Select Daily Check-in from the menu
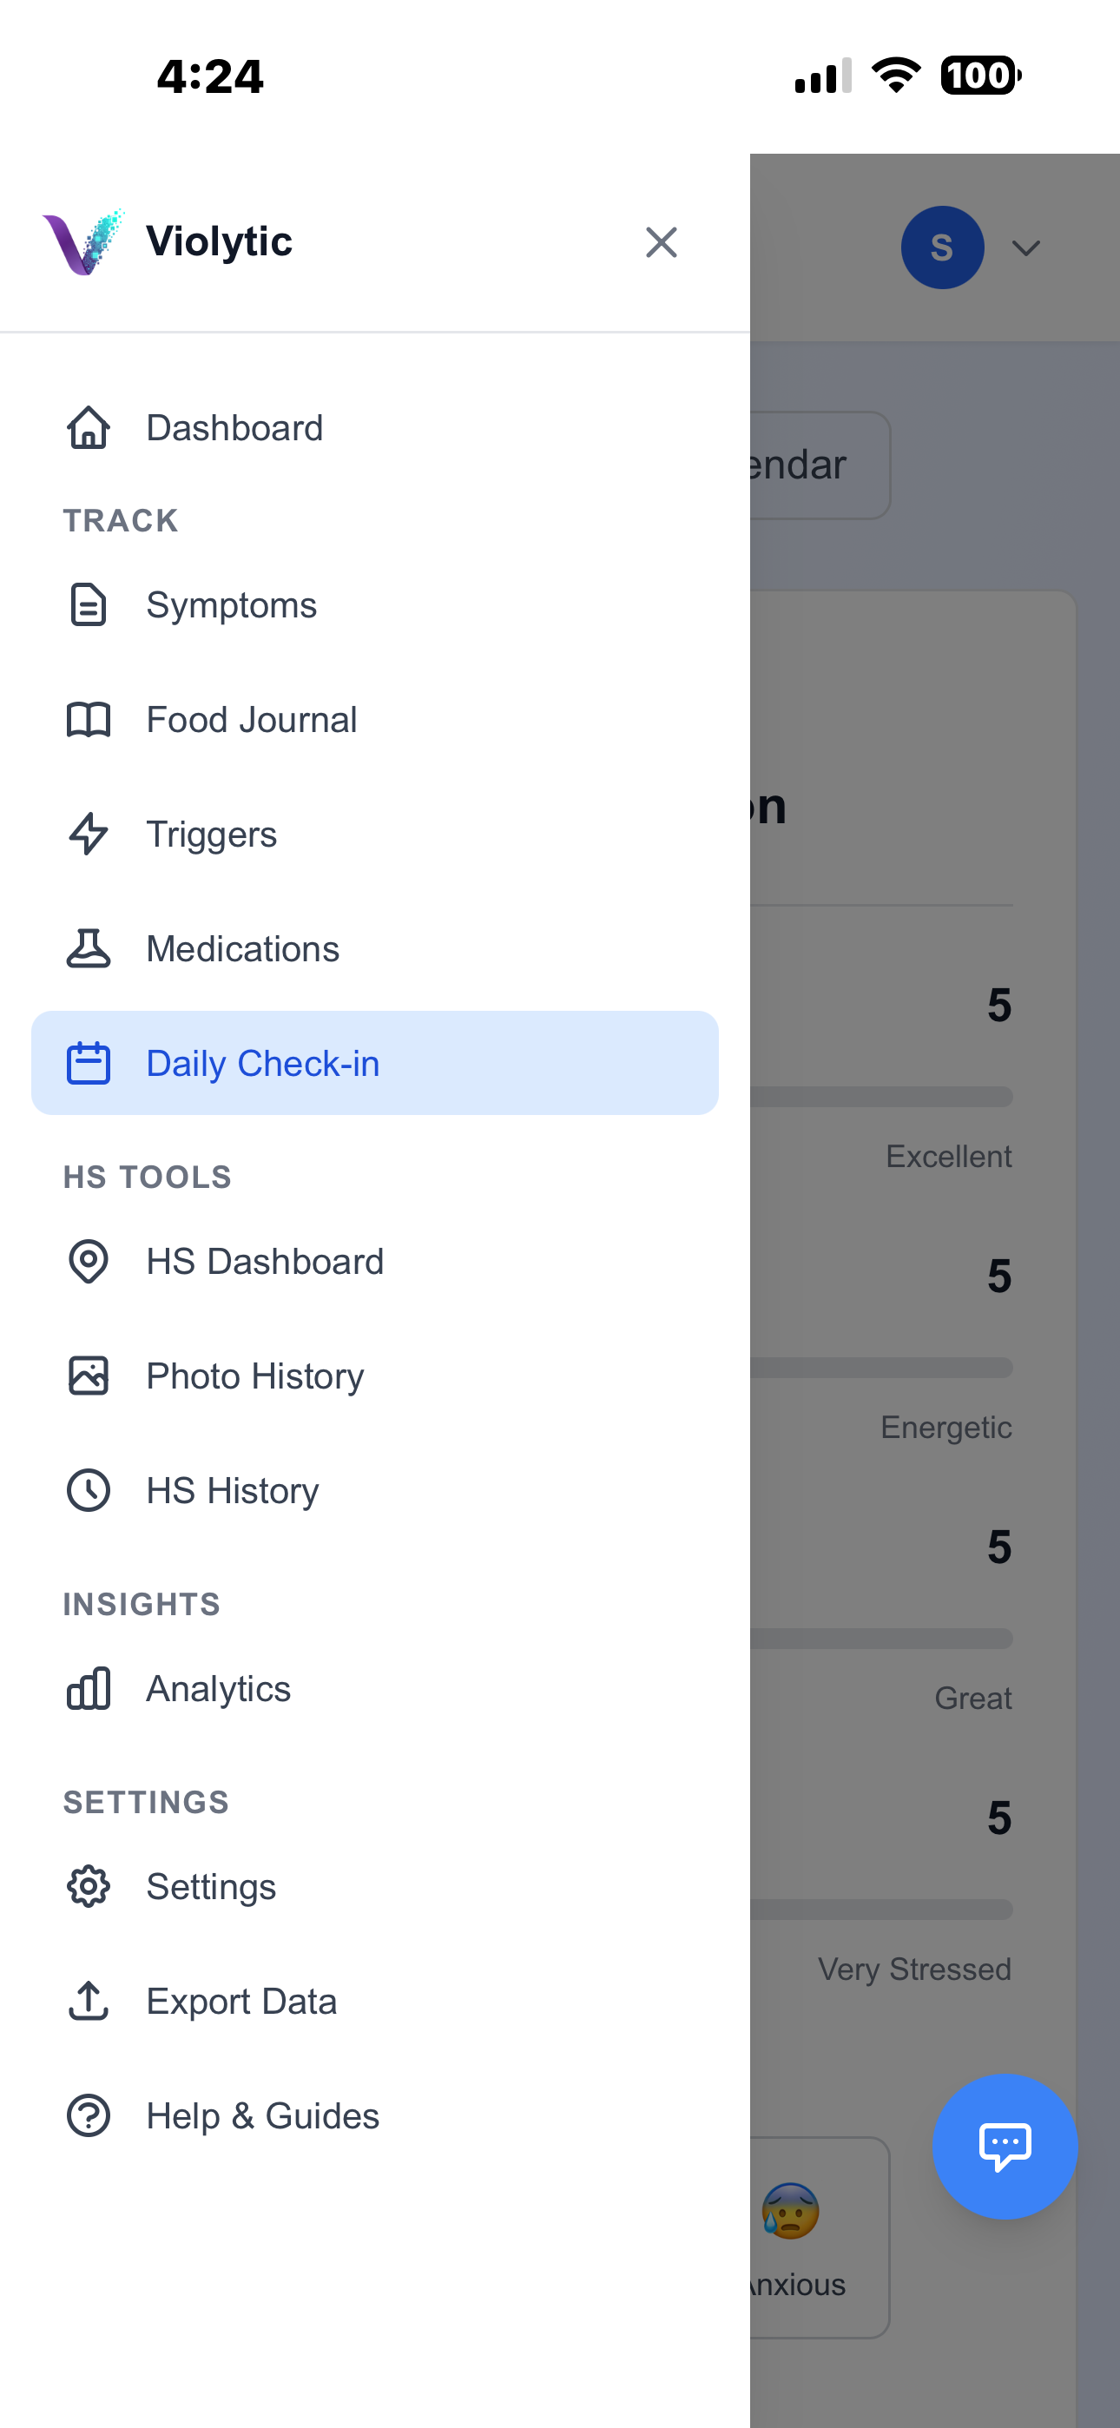Screen dimensions: 1120x2428 (x=262, y=1062)
